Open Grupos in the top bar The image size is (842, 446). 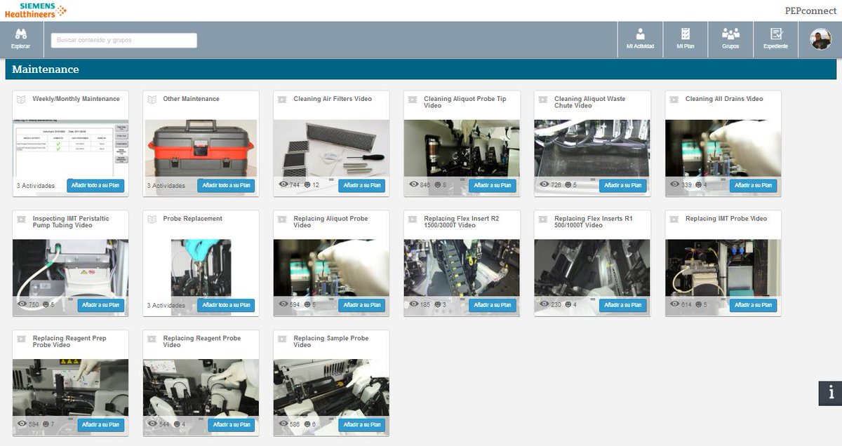click(730, 39)
